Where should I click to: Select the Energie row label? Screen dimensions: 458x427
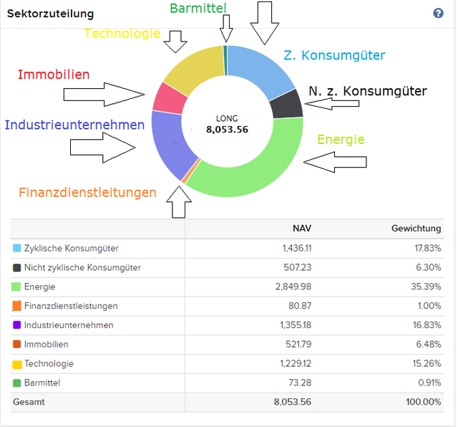[x=40, y=287]
